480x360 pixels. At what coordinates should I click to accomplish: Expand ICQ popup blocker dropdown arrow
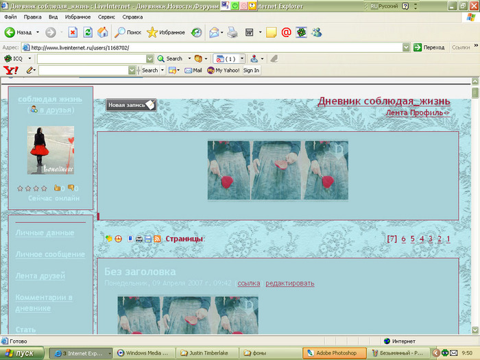click(242, 58)
